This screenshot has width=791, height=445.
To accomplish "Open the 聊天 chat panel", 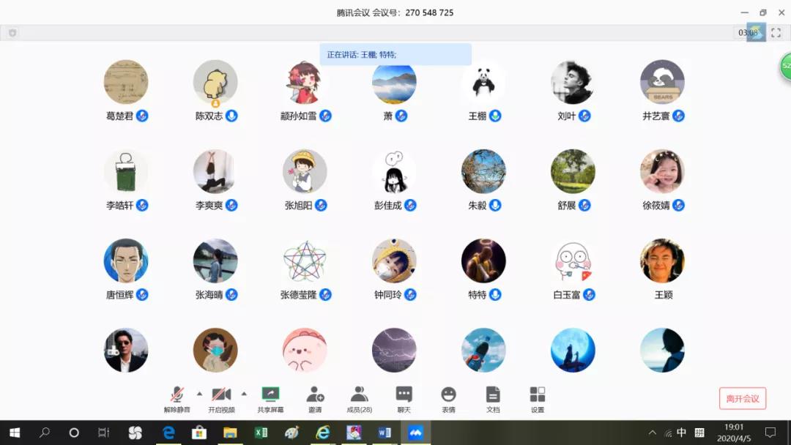I will pyautogui.click(x=404, y=400).
